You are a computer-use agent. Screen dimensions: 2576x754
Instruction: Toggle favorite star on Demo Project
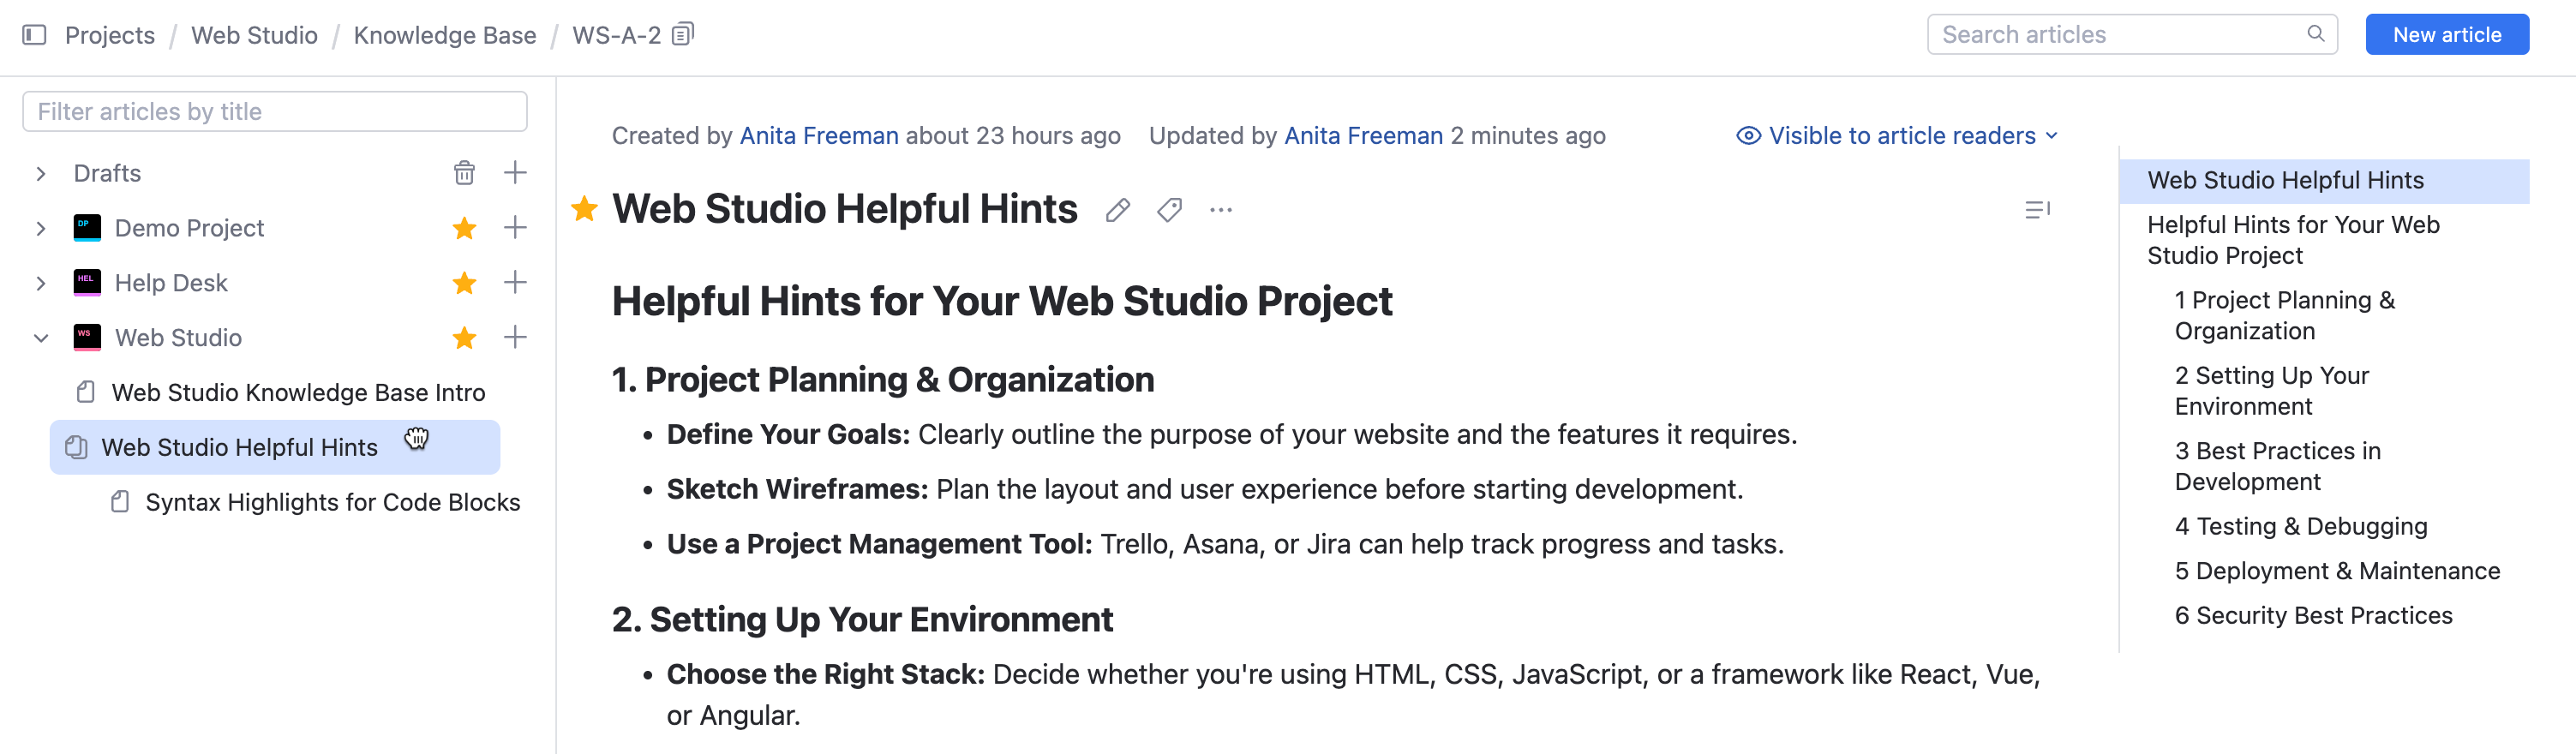(x=464, y=228)
